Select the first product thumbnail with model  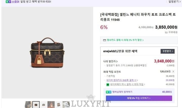(28, 104)
